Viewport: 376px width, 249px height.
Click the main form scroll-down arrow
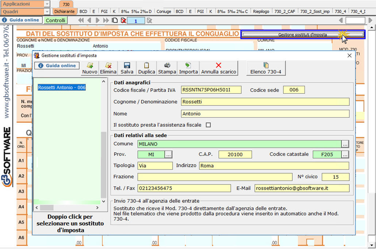pyautogui.click(x=372, y=245)
